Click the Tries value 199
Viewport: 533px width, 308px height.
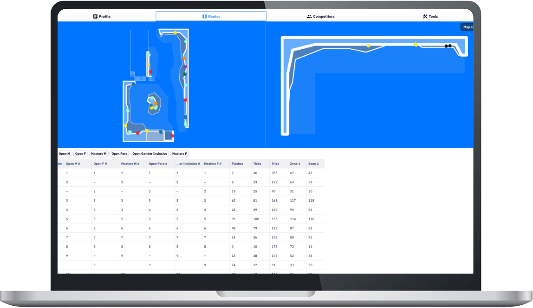click(x=275, y=210)
